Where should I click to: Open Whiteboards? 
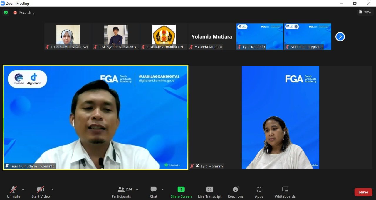(285, 192)
